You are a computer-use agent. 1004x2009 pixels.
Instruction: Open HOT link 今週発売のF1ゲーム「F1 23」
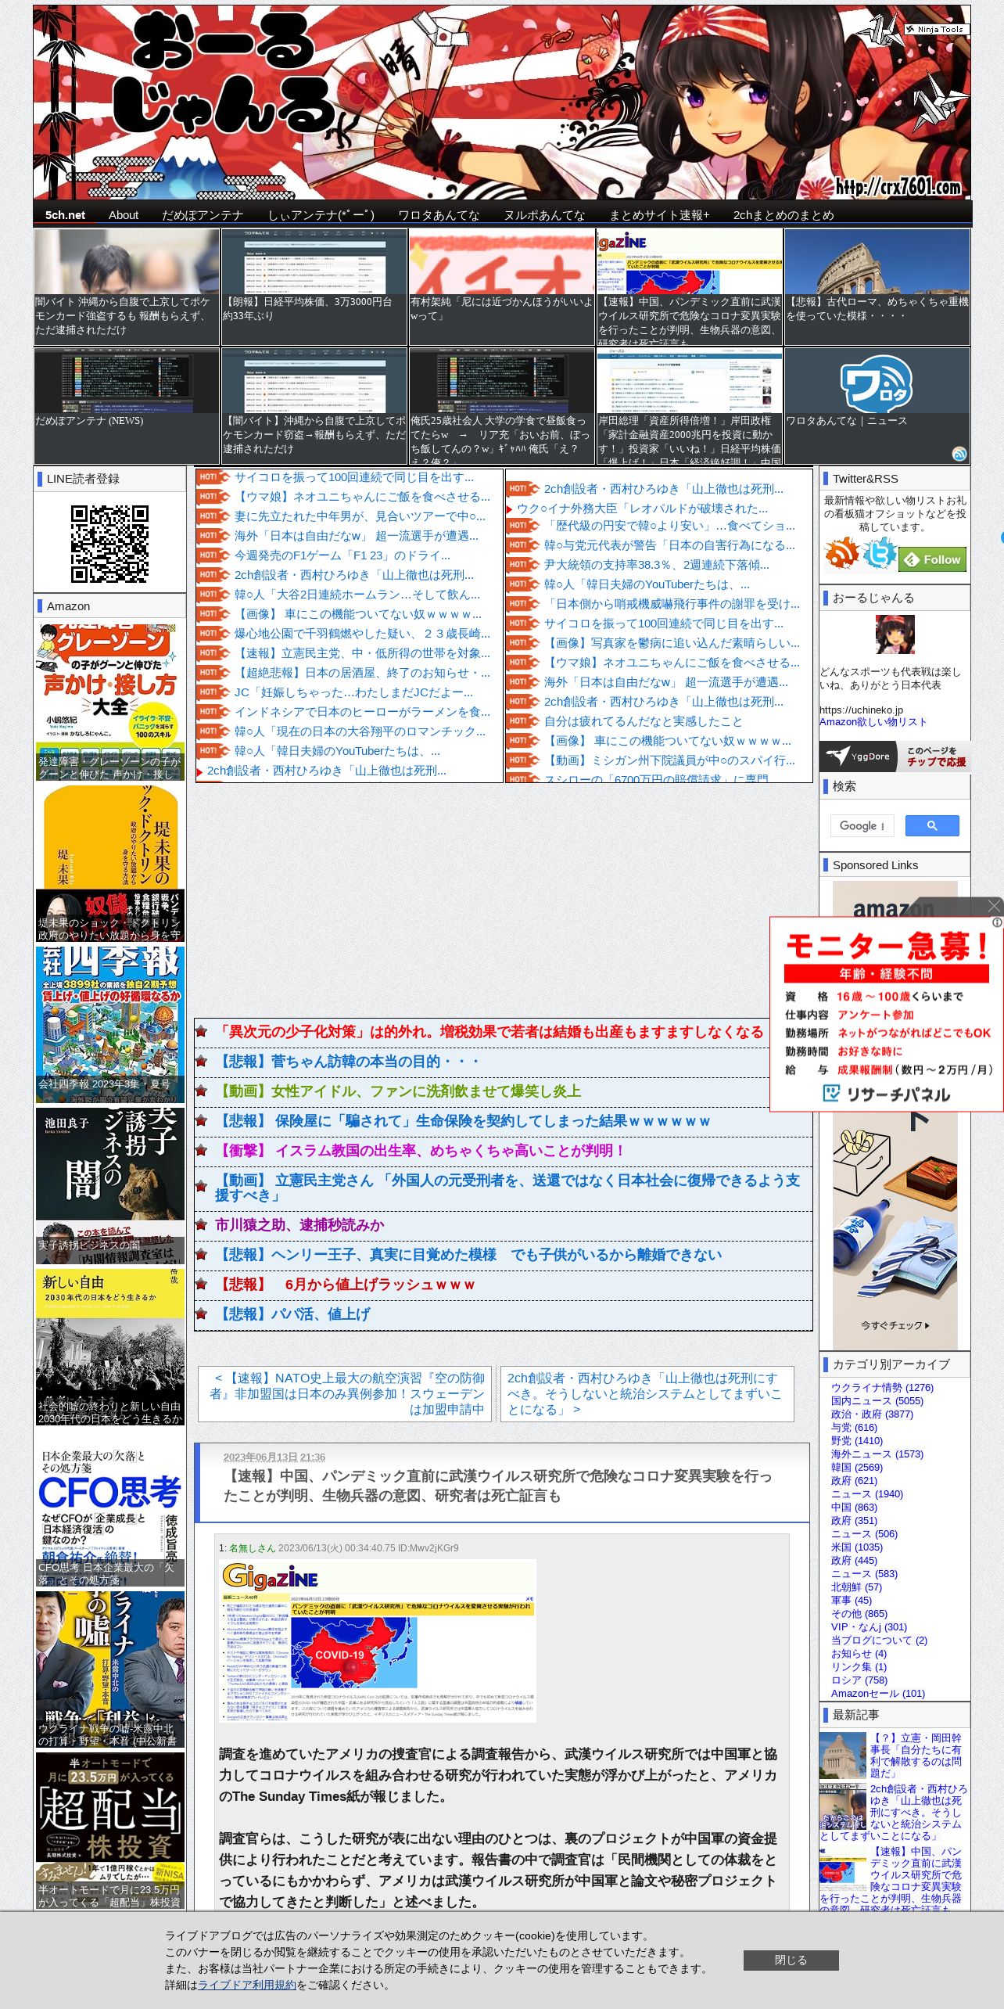342,555
